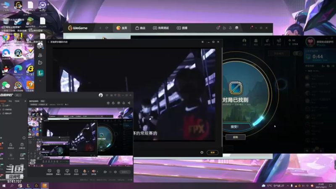Expand microphone options arrow
The width and height of the screenshot is (336, 189).
tap(88, 171)
